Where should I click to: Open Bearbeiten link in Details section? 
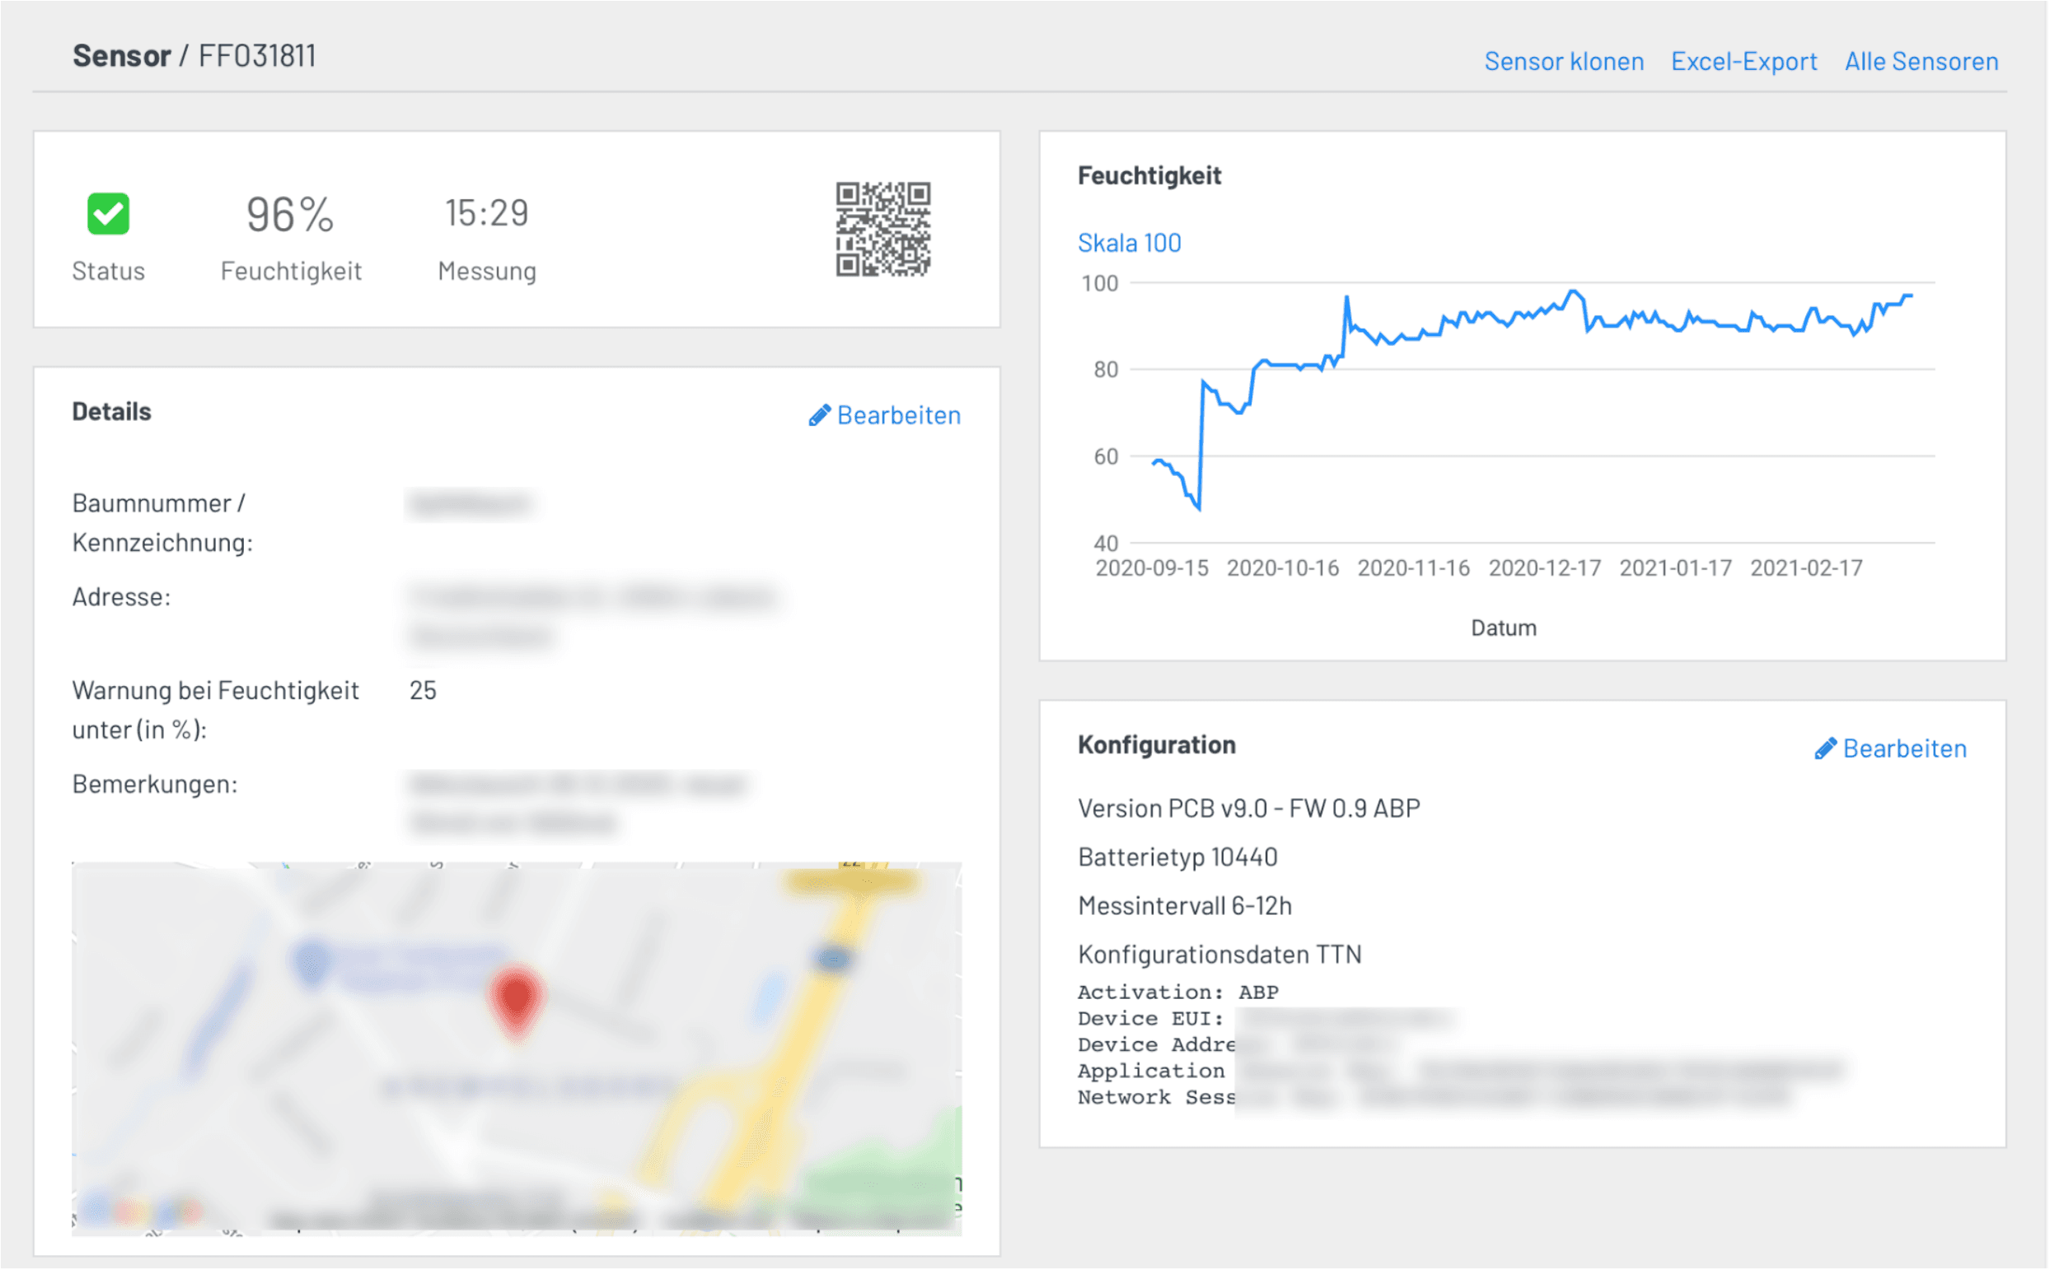(898, 415)
